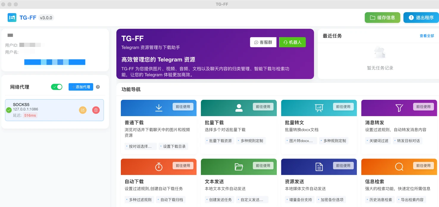The height and width of the screenshot is (207, 439).
Task: Click the 关键词过滤 tag
Action: coord(378,141)
